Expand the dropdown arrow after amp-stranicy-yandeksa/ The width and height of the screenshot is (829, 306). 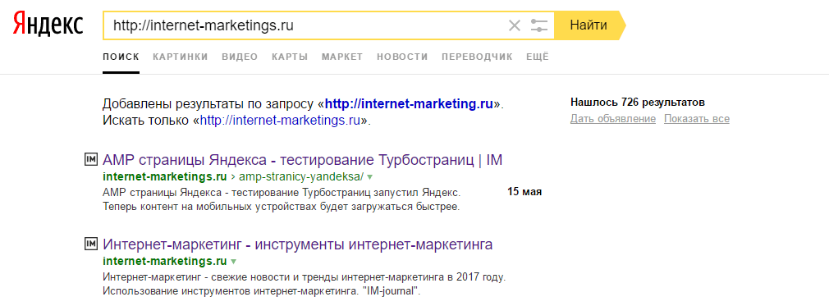coord(370,177)
